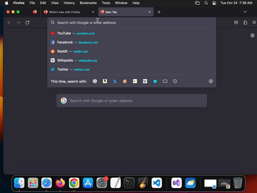Open Stage Manager icon in menu bar
Viewport: 257px width, 193px height.
197,3
